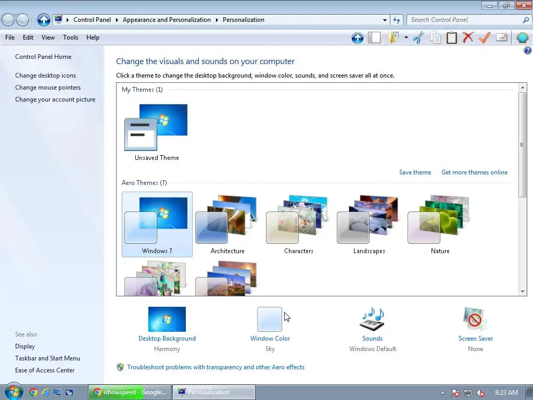Open the File menu
Screen dimensions: 533x400
[10, 37]
